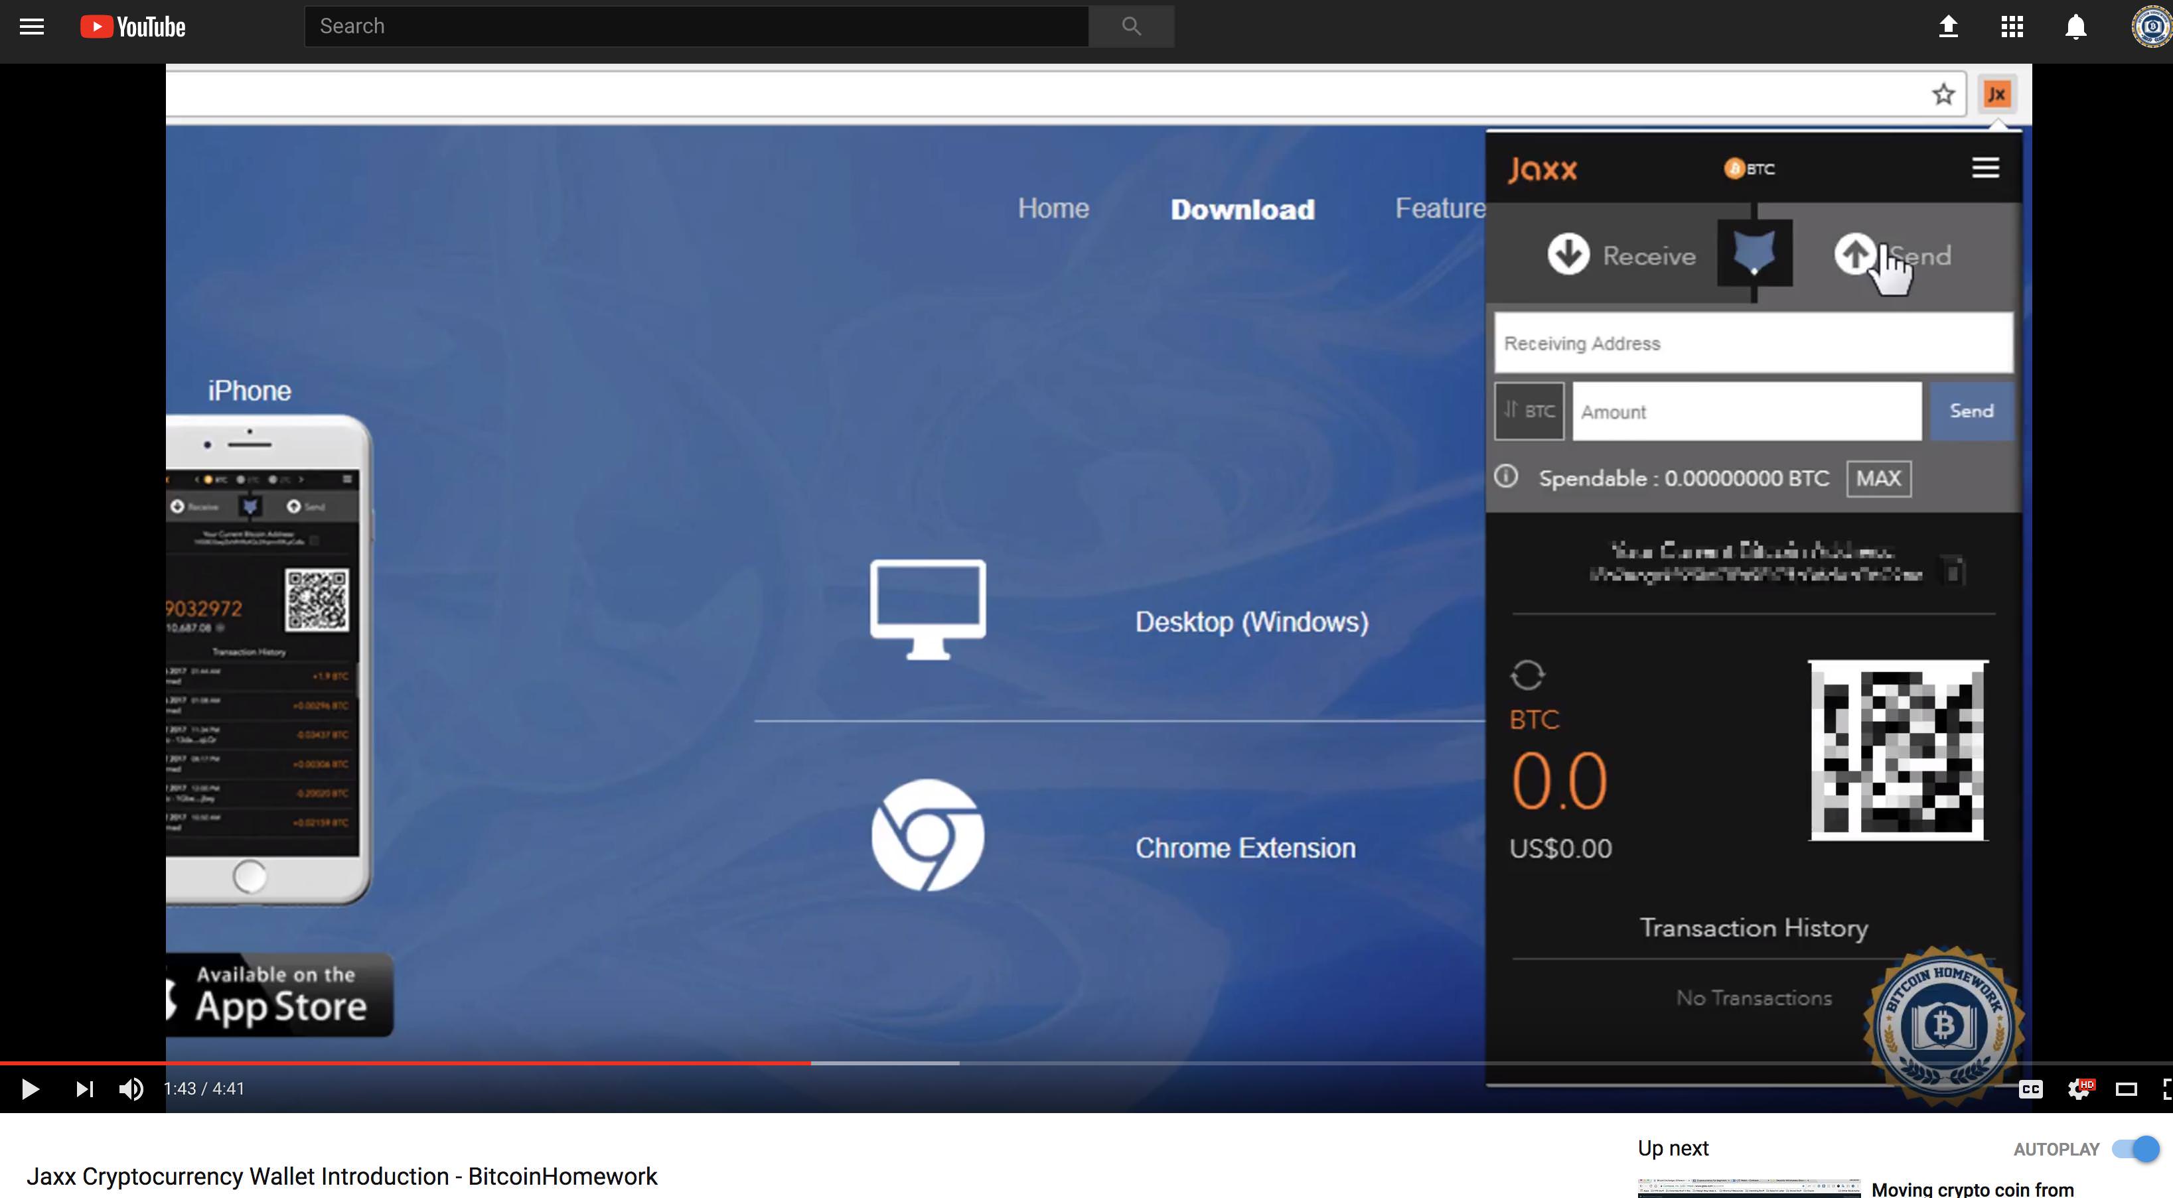Click the video title text
This screenshot has height=1198, width=2173.
pos(342,1176)
